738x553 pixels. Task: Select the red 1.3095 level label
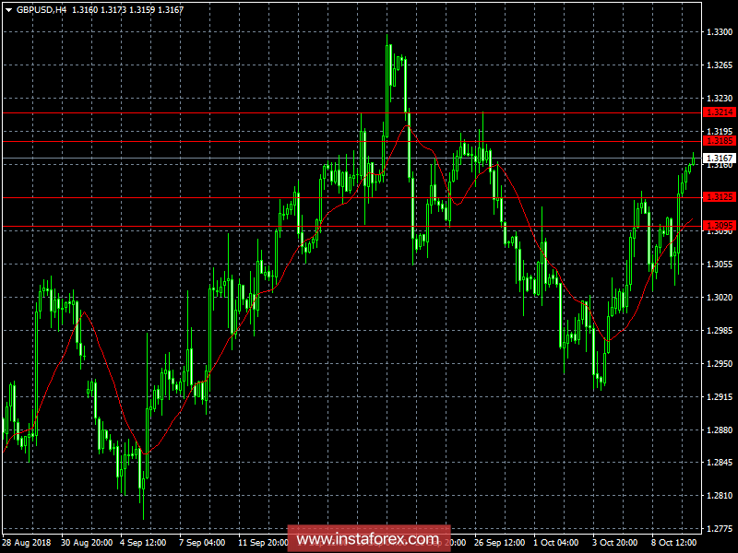click(x=720, y=226)
